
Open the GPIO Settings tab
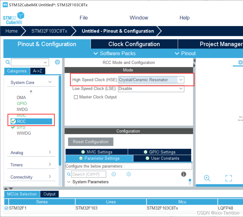pos(159,152)
